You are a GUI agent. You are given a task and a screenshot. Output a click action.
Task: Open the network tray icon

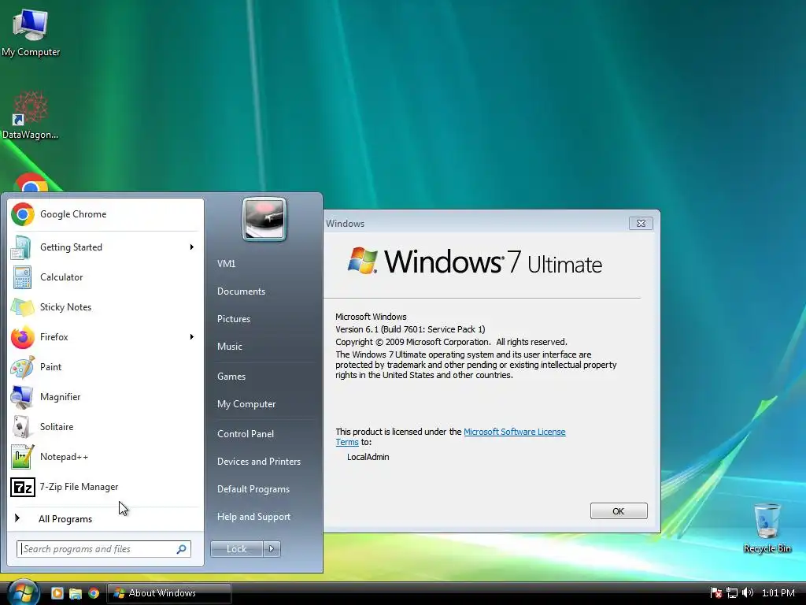732,593
